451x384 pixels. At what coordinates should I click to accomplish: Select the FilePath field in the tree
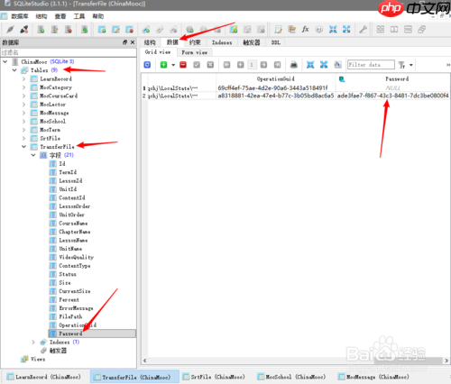pos(70,316)
